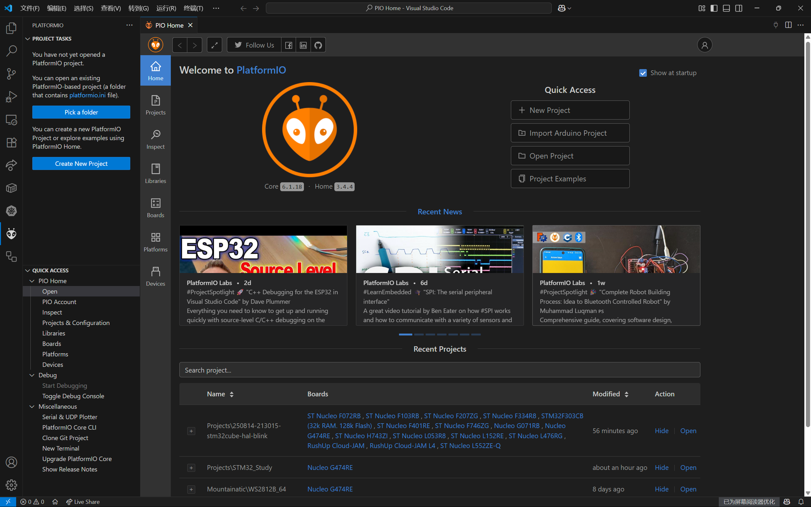
Task: Expand the Mountainatic\WS2812B_64 row
Action: 191,489
